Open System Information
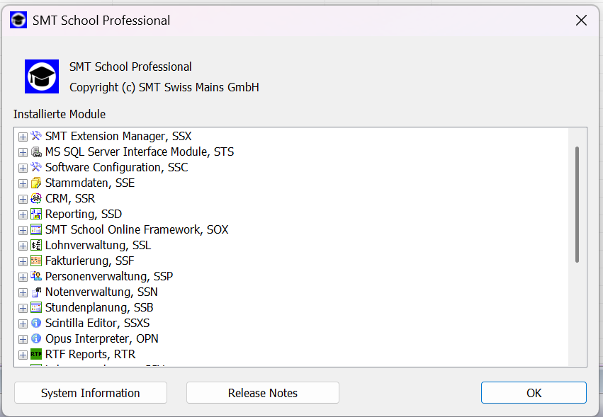This screenshot has width=603, height=417. (91, 393)
